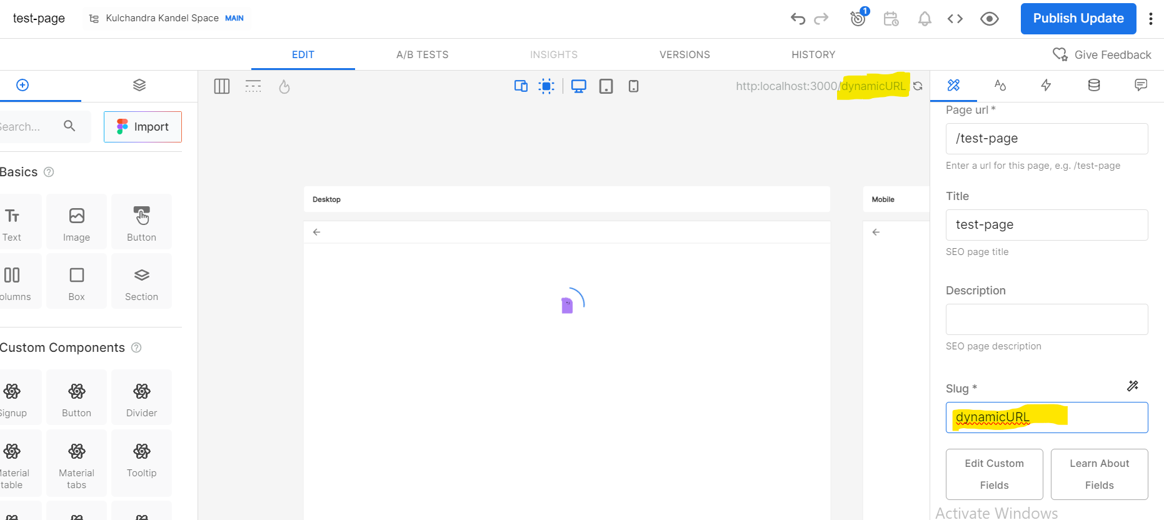Click the Slug magic wand icon
The height and width of the screenshot is (520, 1164).
pyautogui.click(x=1132, y=386)
